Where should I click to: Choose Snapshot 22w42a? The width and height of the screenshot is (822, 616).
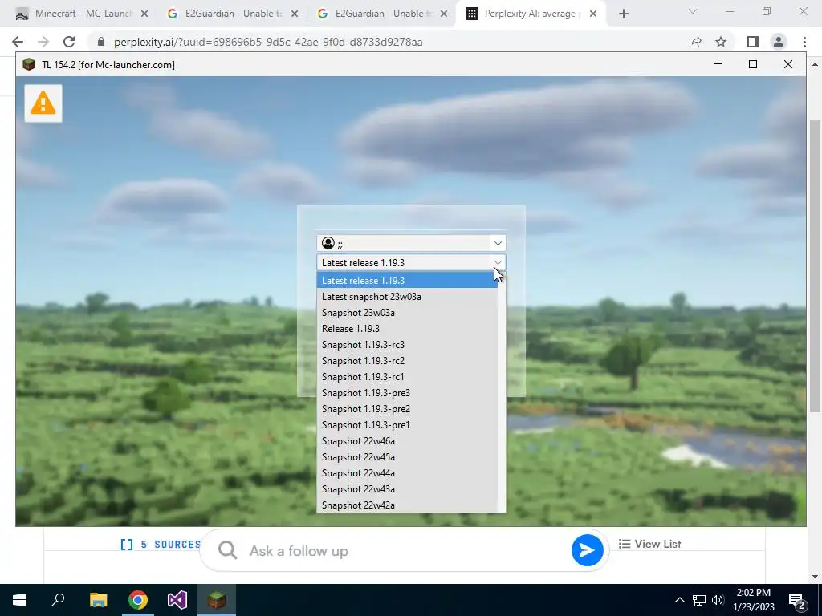point(407,505)
